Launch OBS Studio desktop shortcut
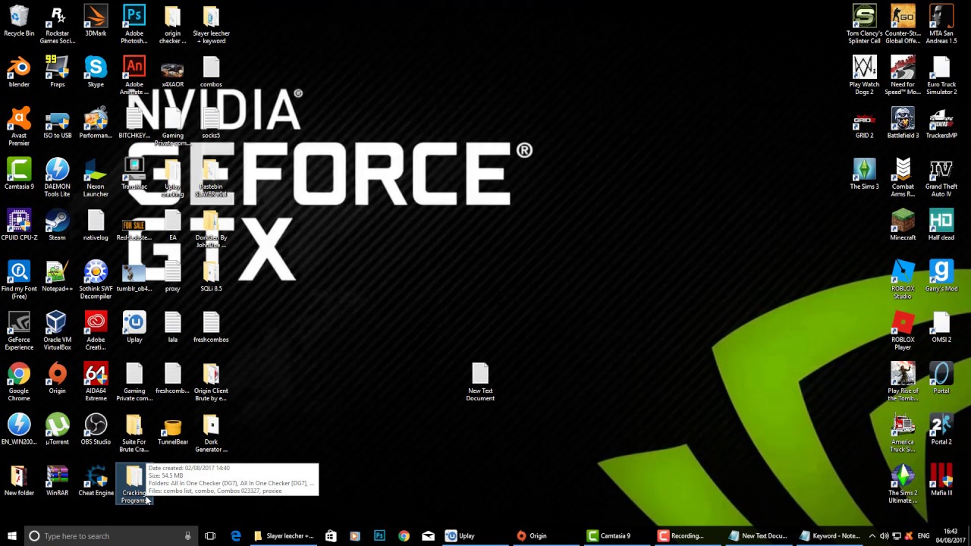Viewport: 971px width, 546px height. [x=96, y=430]
